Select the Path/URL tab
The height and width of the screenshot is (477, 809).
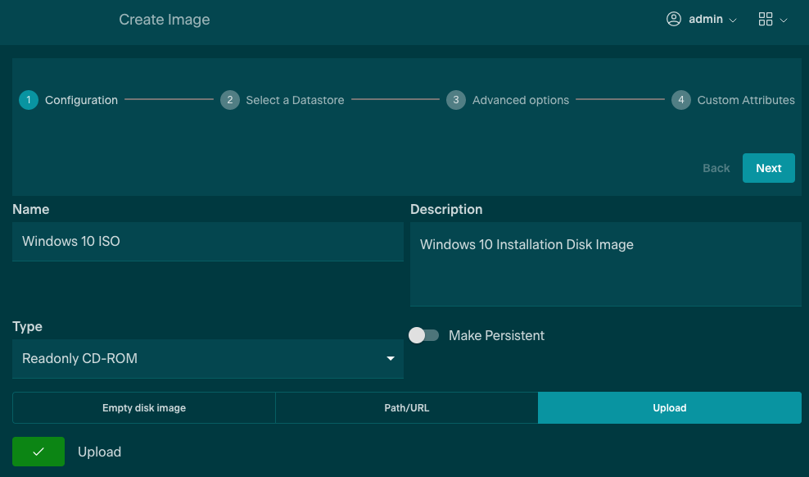click(407, 407)
